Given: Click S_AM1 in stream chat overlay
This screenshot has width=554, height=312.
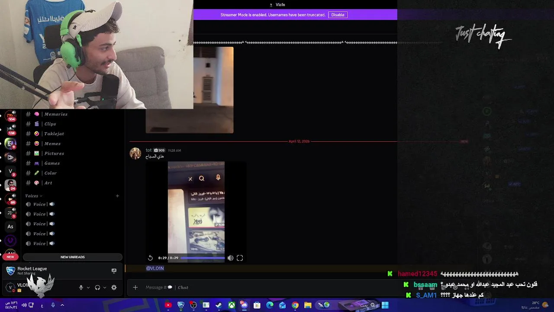Looking at the screenshot, I should coord(426,295).
